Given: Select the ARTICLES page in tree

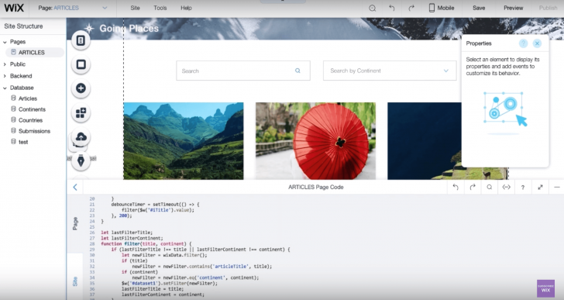Looking at the screenshot, I should click(x=35, y=53).
